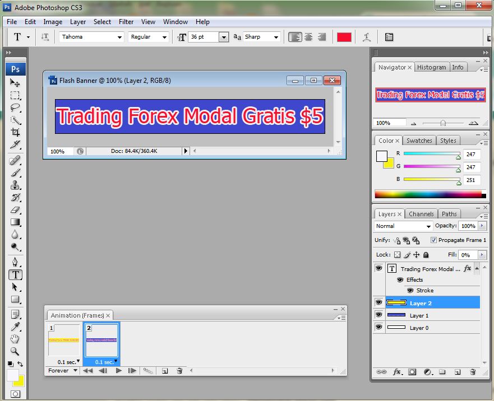Switch to the Swatches tab
The image size is (494, 401).
click(x=419, y=141)
